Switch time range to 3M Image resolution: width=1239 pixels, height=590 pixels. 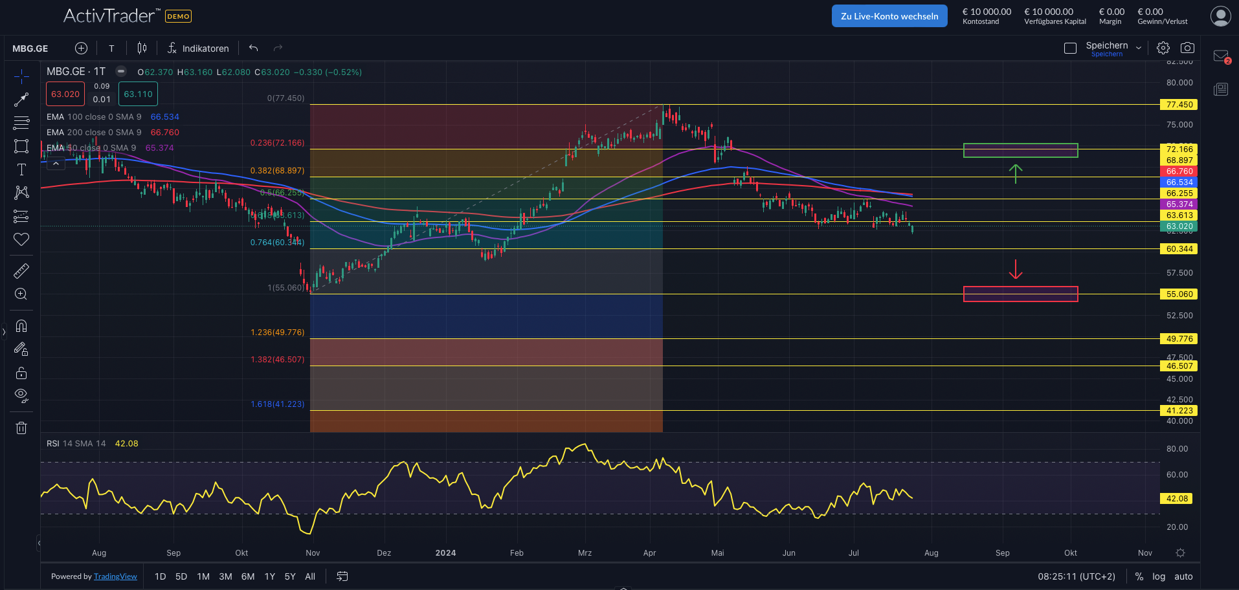pyautogui.click(x=225, y=576)
